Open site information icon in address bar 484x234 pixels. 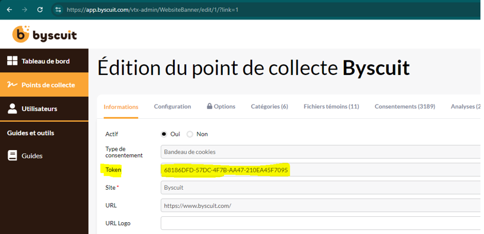[59, 9]
